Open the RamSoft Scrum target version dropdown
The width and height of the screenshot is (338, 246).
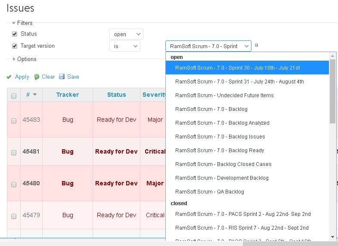point(208,46)
